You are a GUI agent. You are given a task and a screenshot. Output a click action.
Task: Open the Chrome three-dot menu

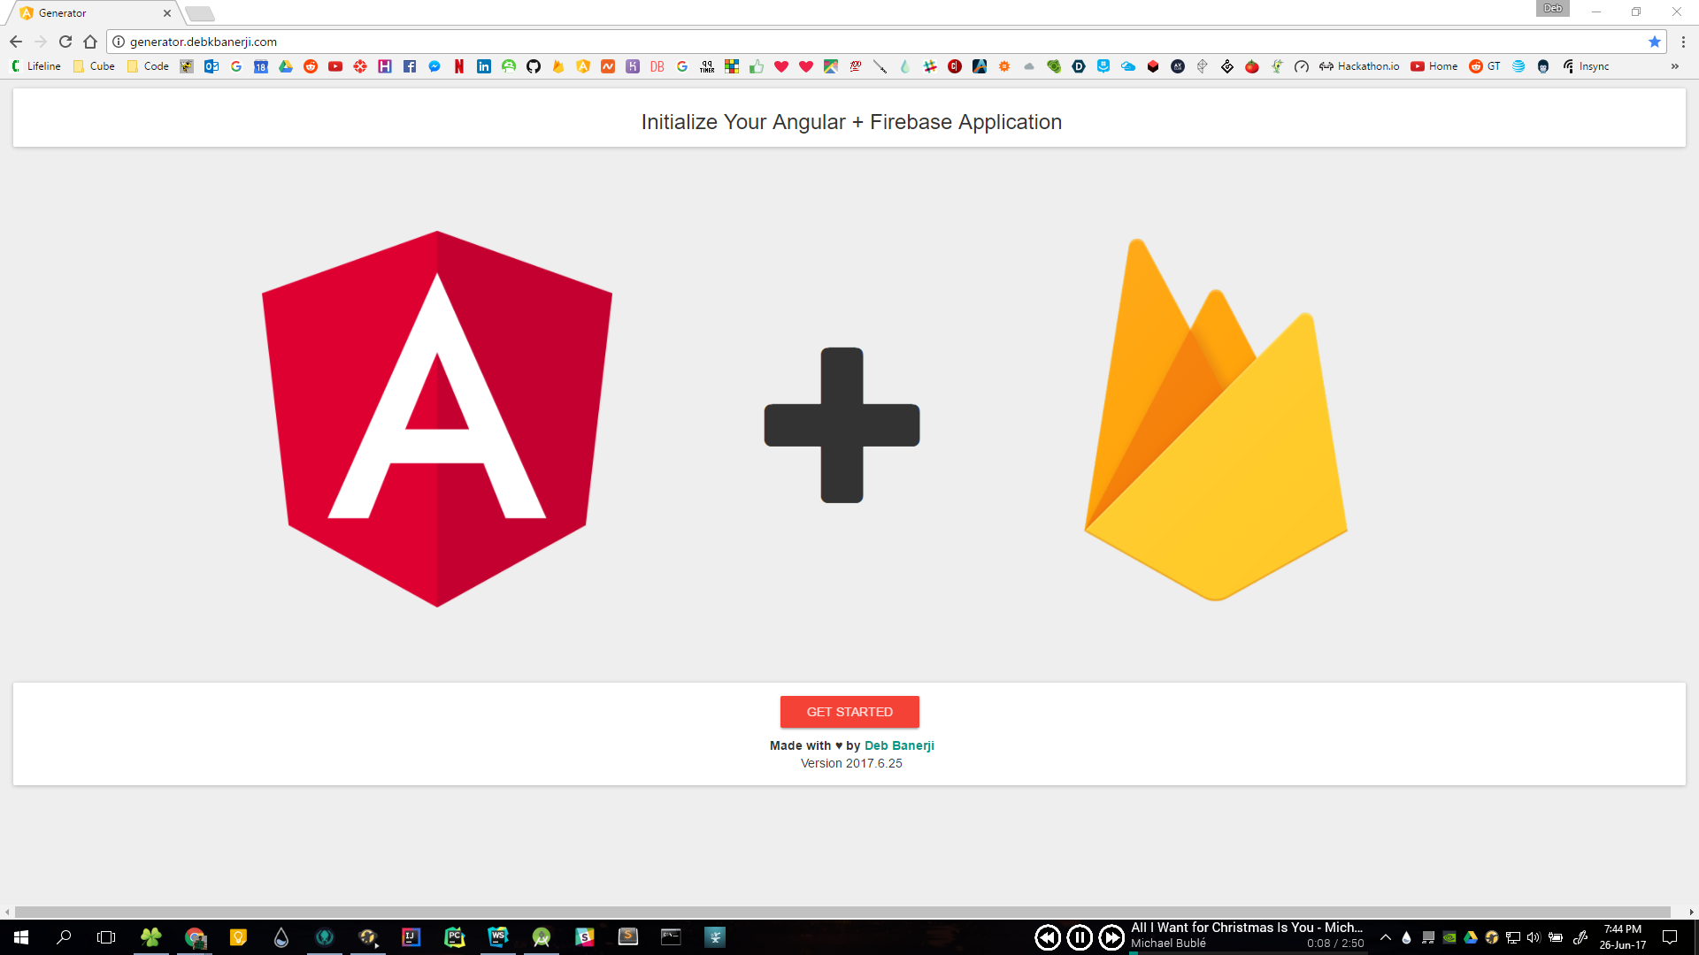pos(1683,42)
